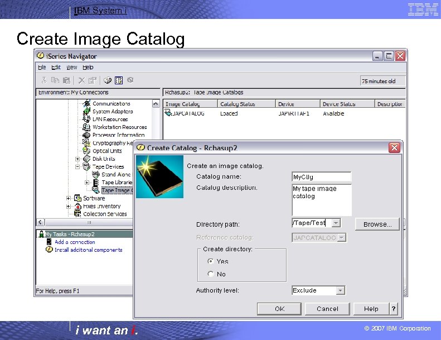Click the question mark help button

coord(394,309)
